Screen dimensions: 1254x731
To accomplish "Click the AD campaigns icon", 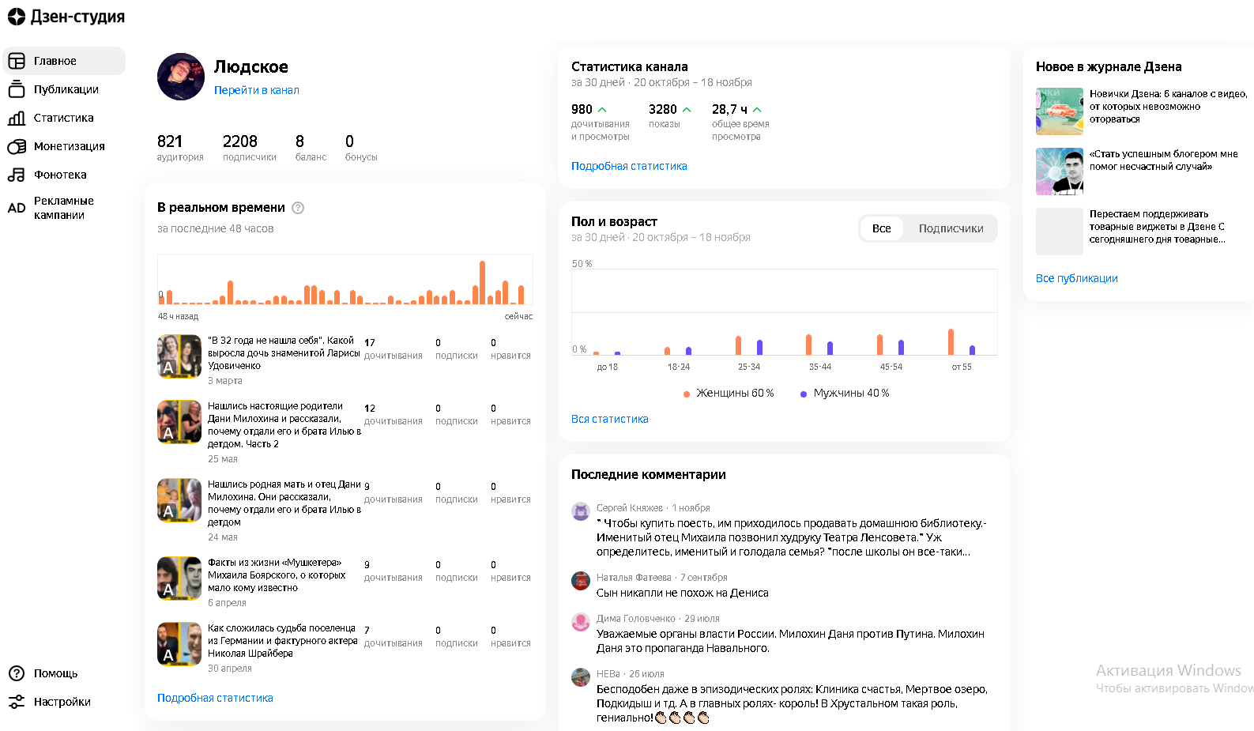I will pos(17,208).
